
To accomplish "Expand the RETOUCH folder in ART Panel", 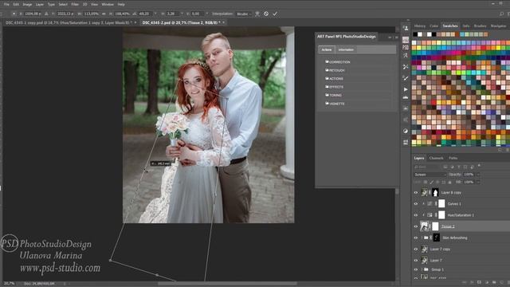I will pos(335,70).
